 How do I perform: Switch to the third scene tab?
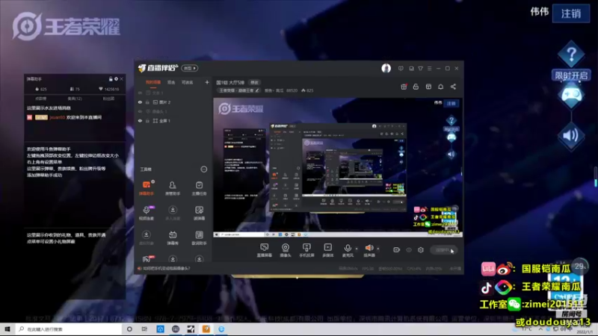click(187, 82)
